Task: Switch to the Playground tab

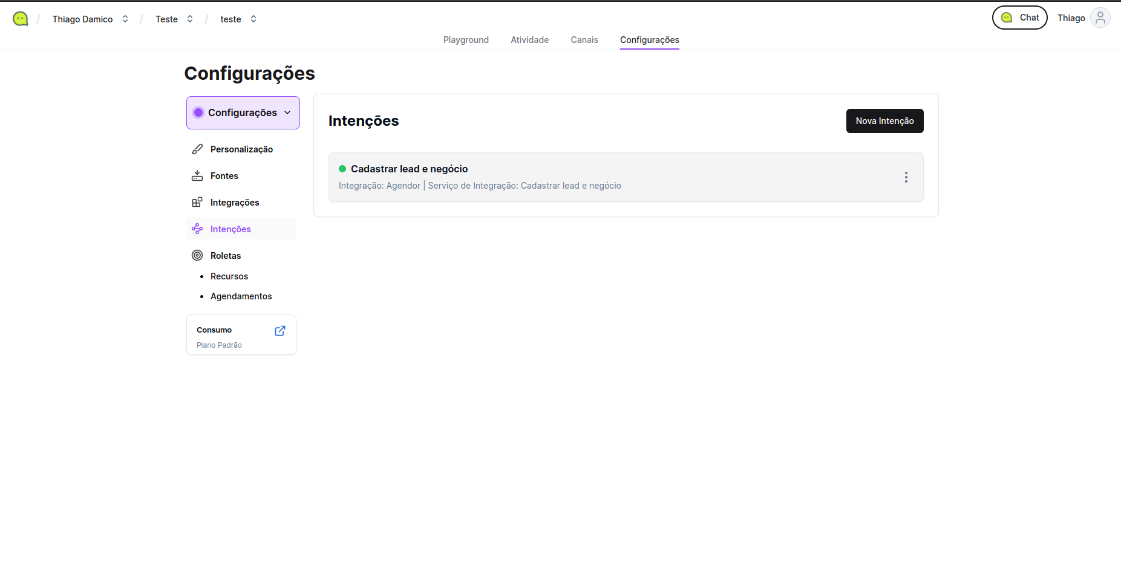Action: click(466, 40)
